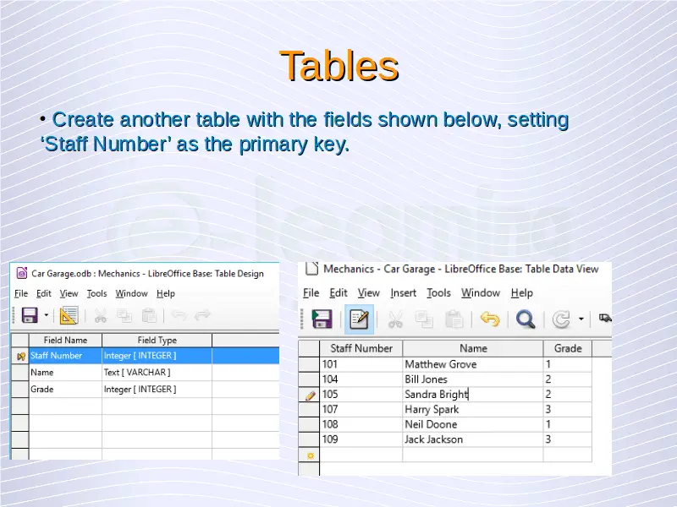Click the Save icon in Table Design window

click(30, 315)
